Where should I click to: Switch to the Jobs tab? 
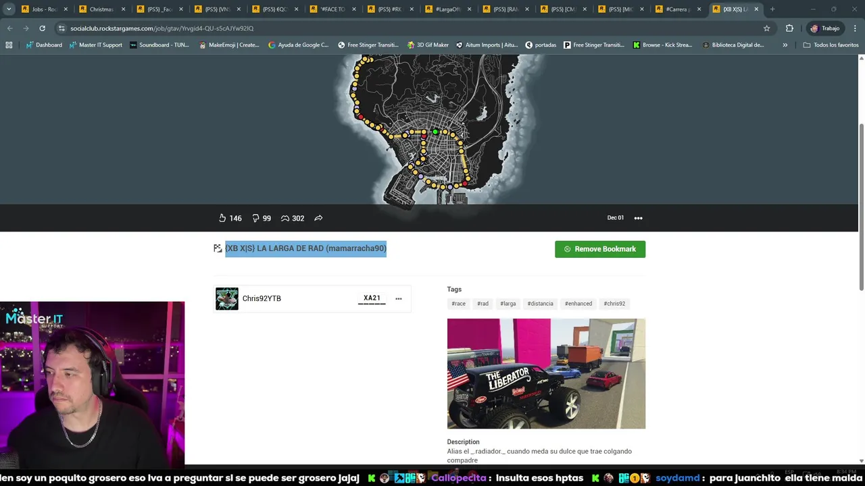(x=45, y=9)
